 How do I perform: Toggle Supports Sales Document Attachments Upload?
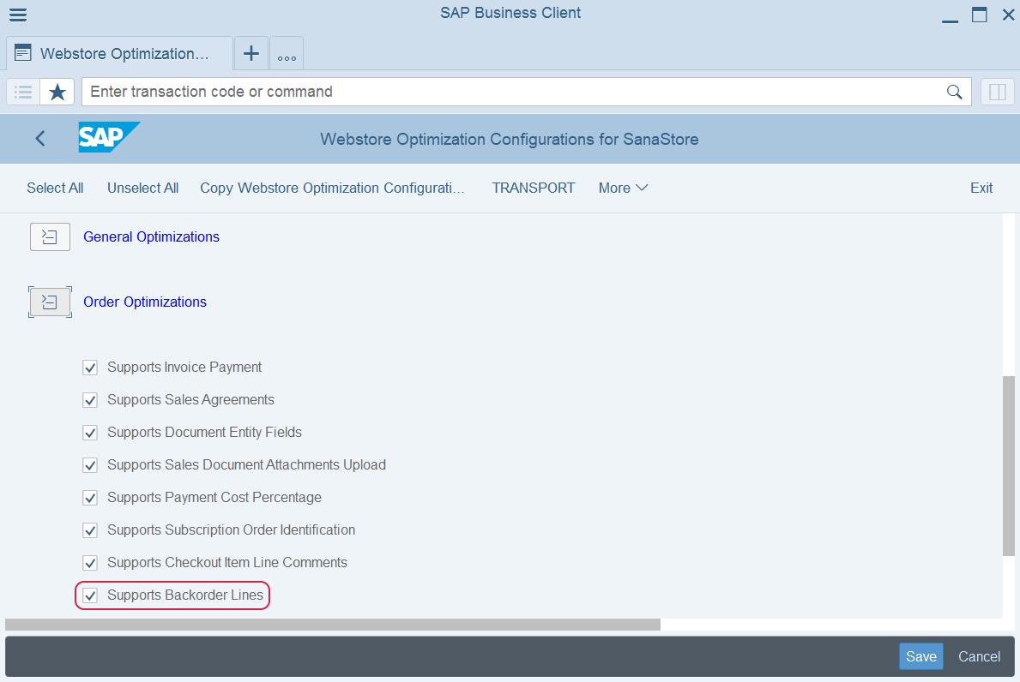[90, 465]
